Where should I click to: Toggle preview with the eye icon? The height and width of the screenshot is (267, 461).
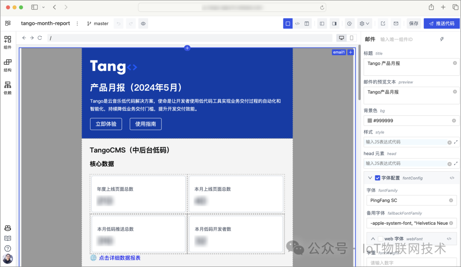(143, 23)
